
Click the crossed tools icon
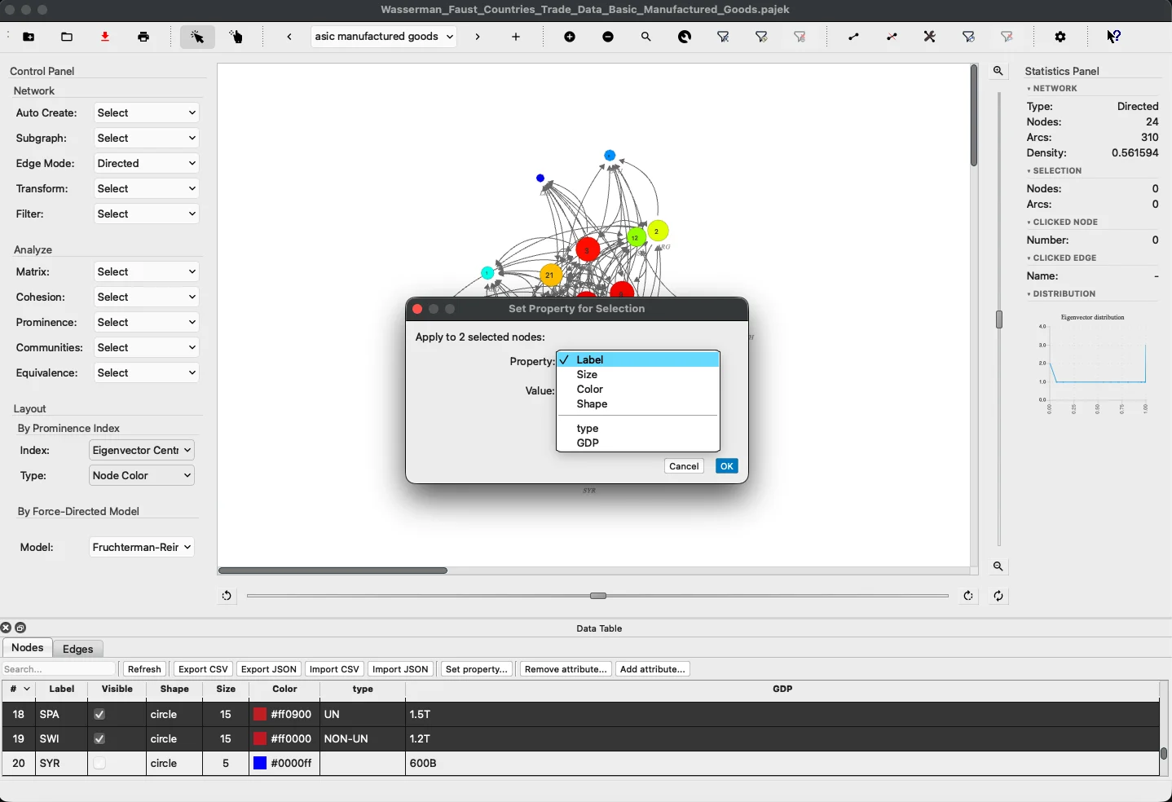coord(931,37)
